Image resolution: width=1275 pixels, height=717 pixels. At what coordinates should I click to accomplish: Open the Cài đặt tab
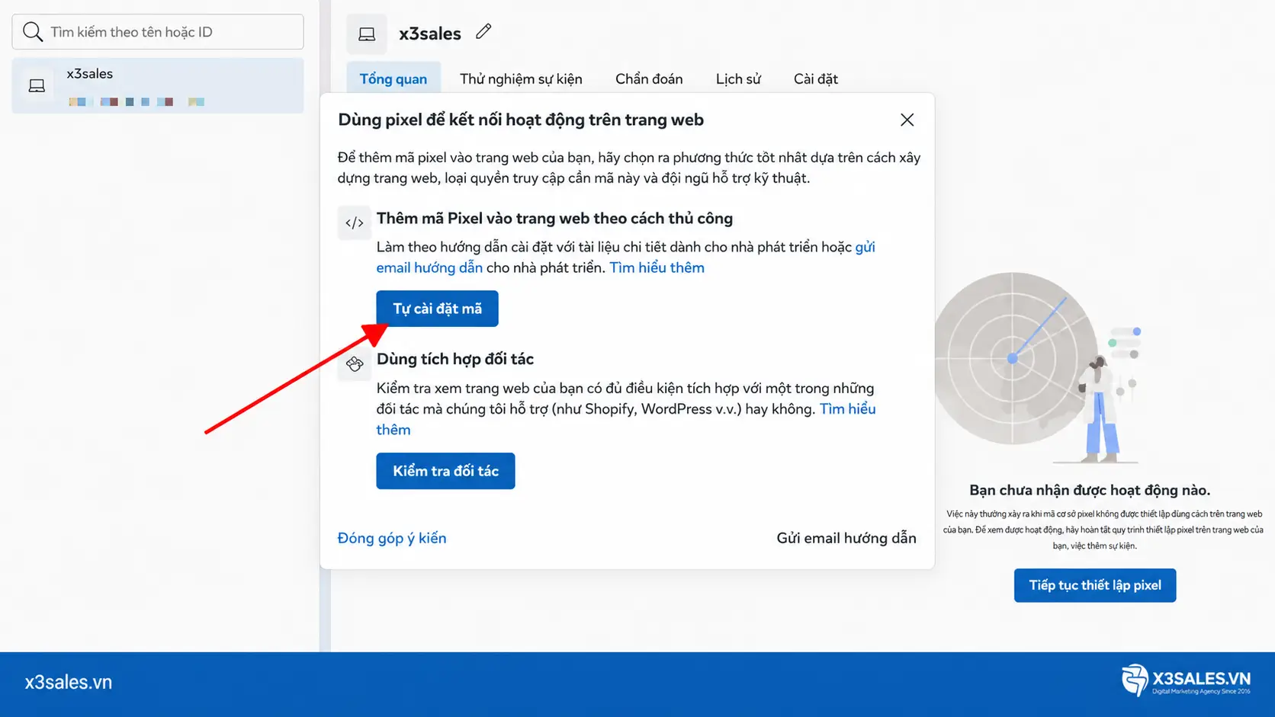(x=816, y=78)
